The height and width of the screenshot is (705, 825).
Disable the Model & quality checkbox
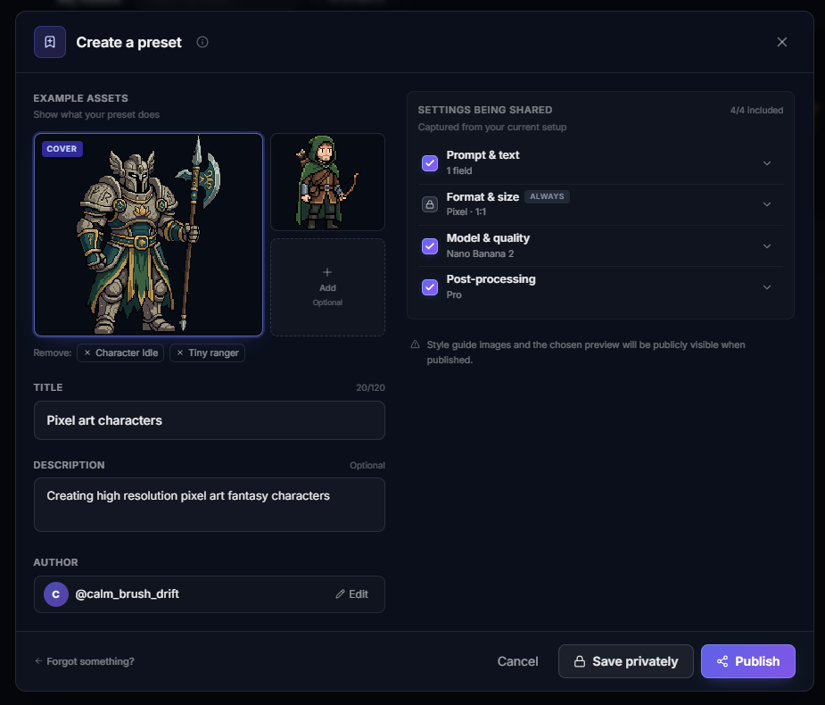point(429,245)
